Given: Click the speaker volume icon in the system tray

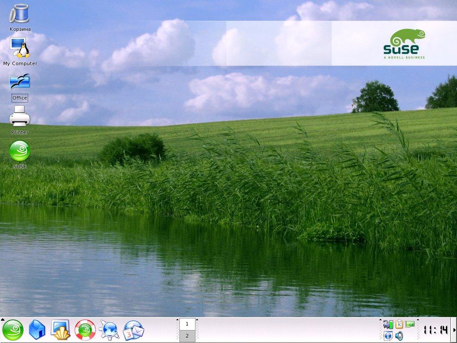Looking at the screenshot, I should (399, 336).
